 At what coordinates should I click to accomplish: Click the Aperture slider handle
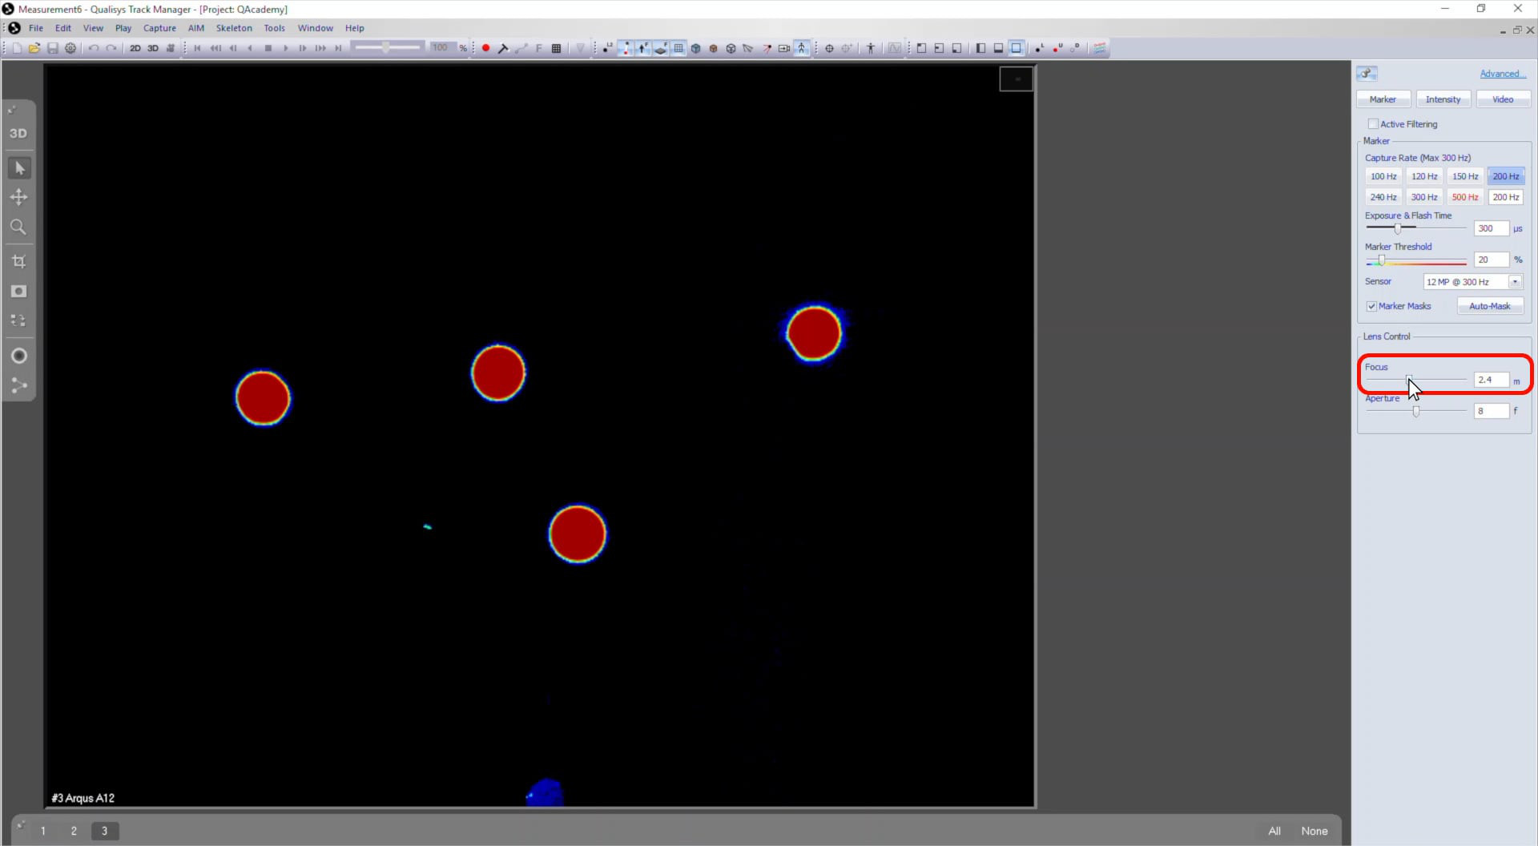pos(1416,411)
